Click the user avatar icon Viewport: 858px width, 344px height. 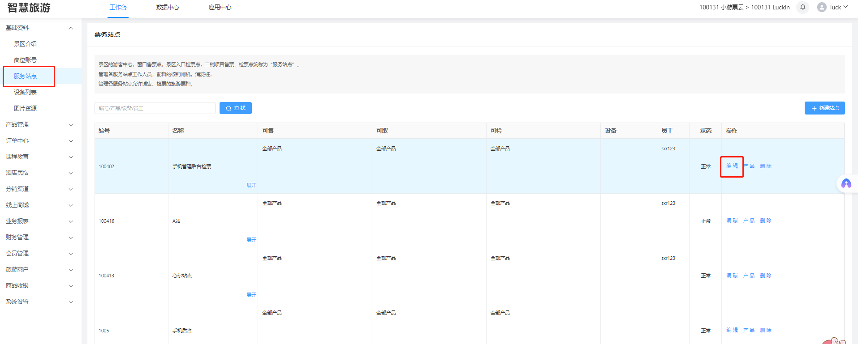[x=822, y=7]
